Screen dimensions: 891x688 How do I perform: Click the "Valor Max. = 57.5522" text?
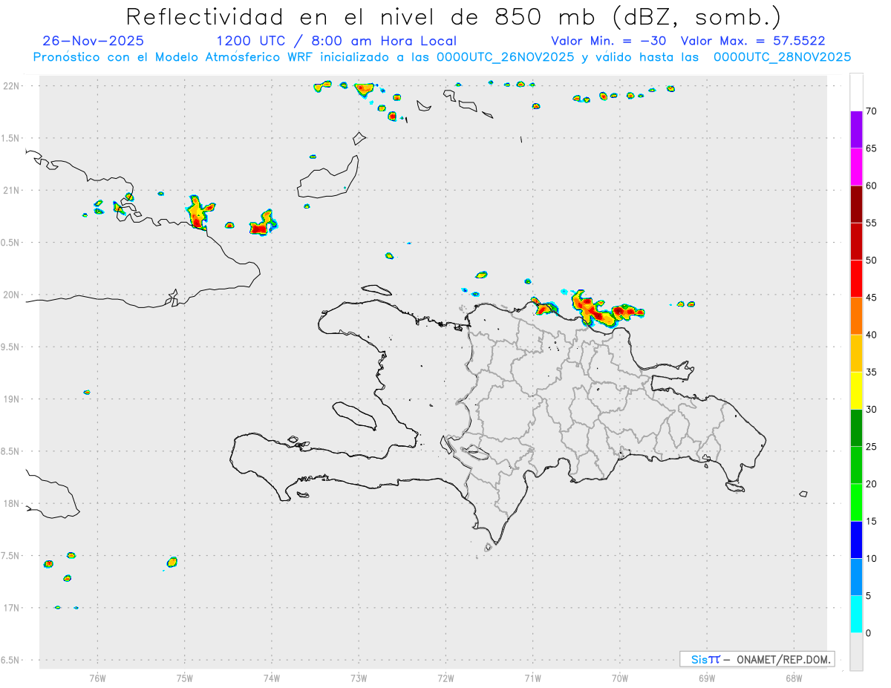(753, 41)
